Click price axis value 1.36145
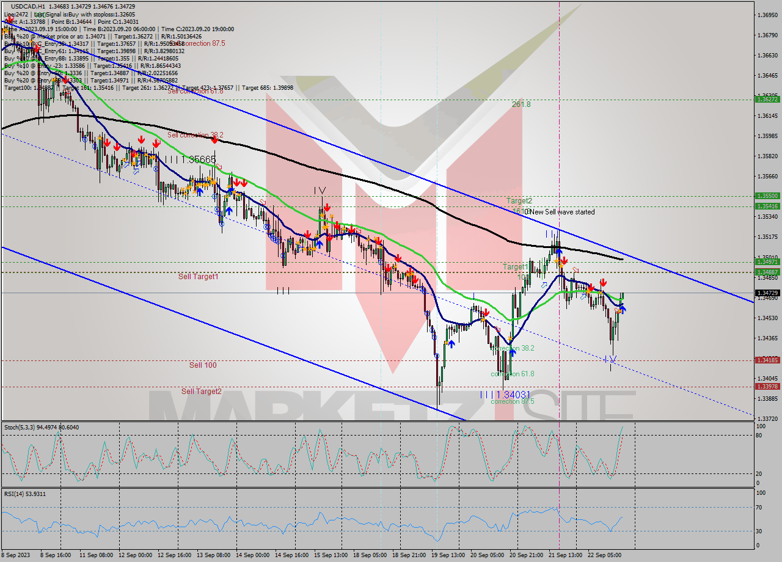 coord(768,115)
